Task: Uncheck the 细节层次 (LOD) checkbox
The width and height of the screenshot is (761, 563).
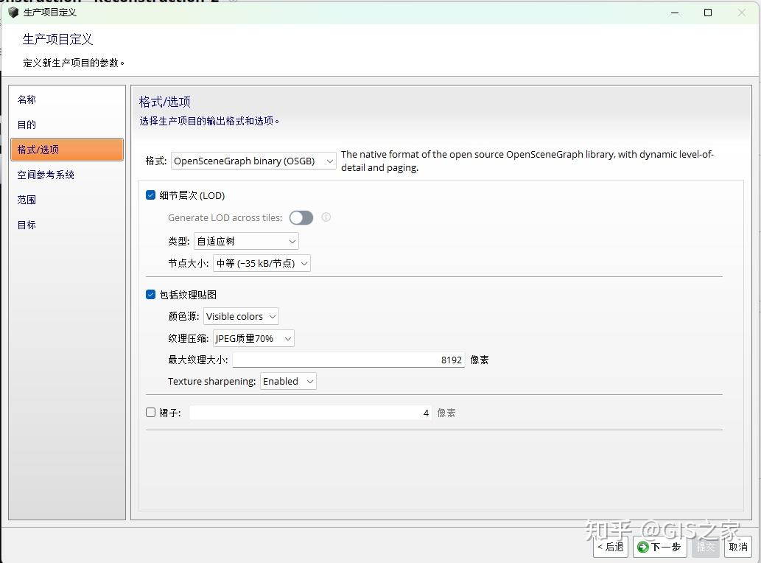Action: pyautogui.click(x=150, y=195)
